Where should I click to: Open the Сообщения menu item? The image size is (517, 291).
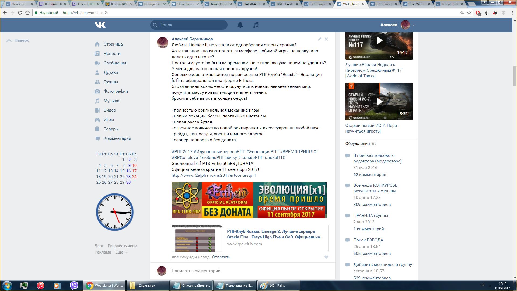pos(115,63)
